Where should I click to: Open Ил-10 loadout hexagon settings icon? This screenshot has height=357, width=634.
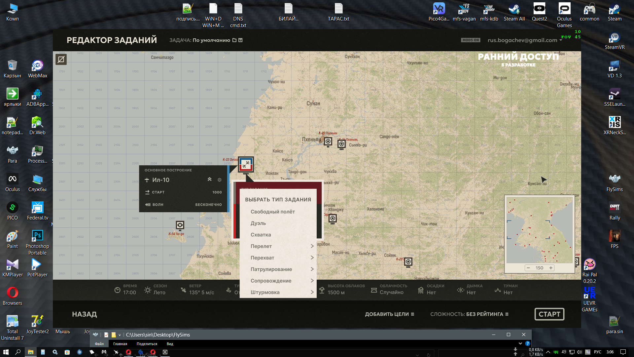[x=220, y=180]
